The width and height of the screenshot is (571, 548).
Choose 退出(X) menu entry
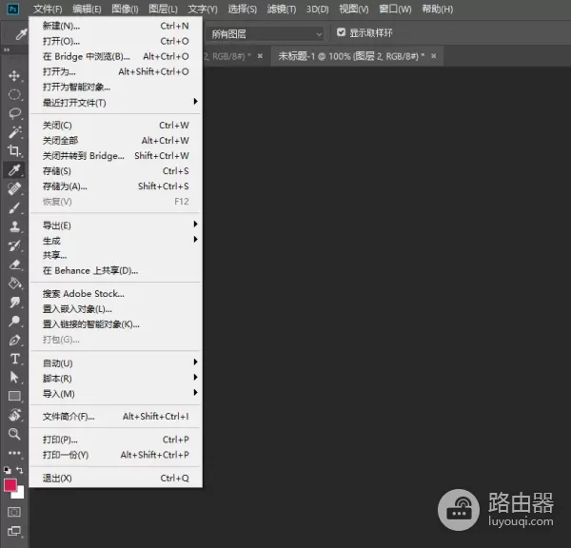(x=115, y=478)
